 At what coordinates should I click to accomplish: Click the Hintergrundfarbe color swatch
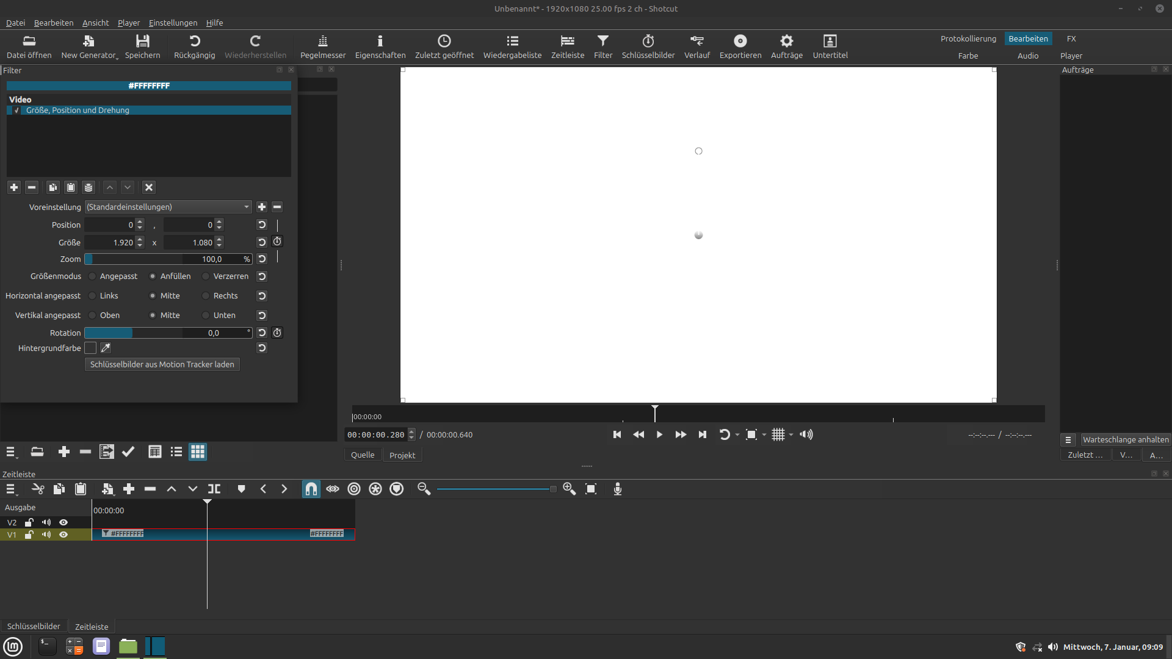(90, 348)
